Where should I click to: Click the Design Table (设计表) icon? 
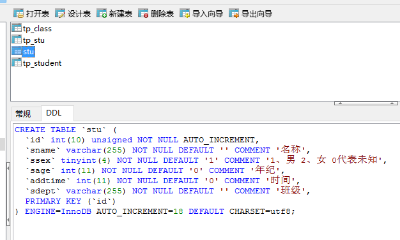pos(60,13)
